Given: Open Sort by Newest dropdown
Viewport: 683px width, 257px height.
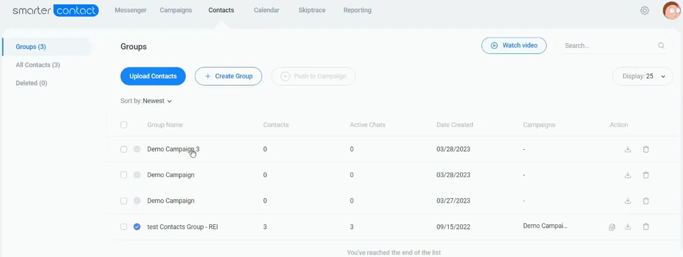Looking at the screenshot, I should pyautogui.click(x=146, y=101).
